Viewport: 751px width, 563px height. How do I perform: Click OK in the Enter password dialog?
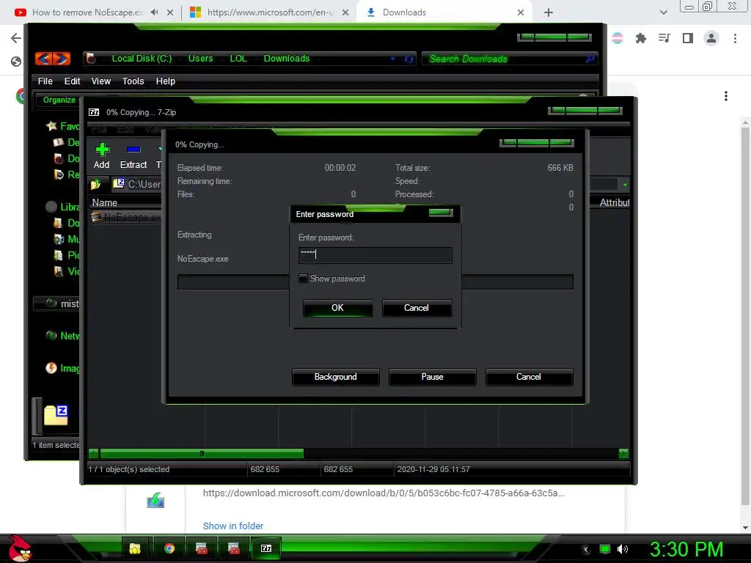click(x=337, y=308)
